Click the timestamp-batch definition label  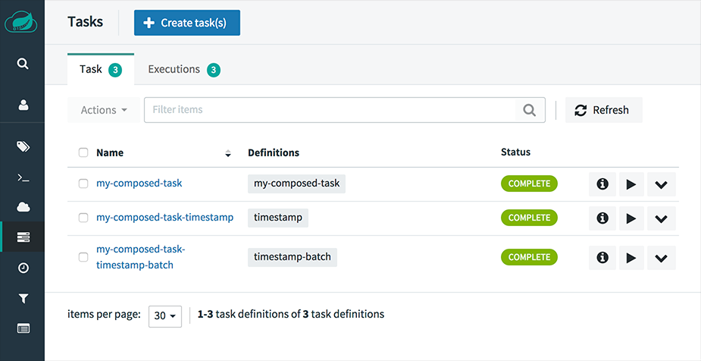293,257
